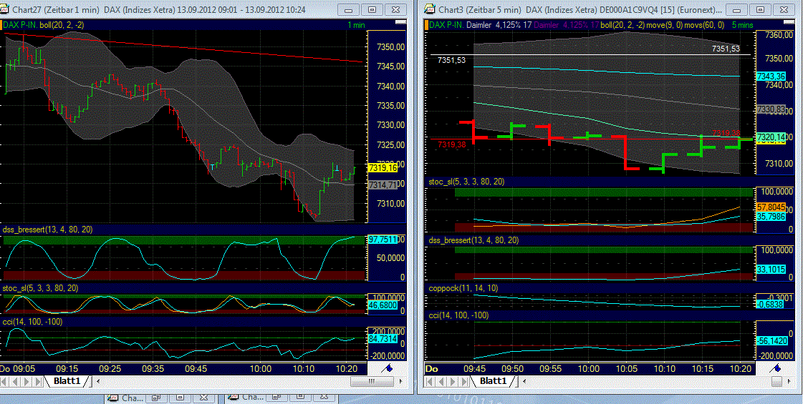Image resolution: width=803 pixels, height=404 pixels.
Task: Minimize the Chart27 window
Action: tap(349, 10)
